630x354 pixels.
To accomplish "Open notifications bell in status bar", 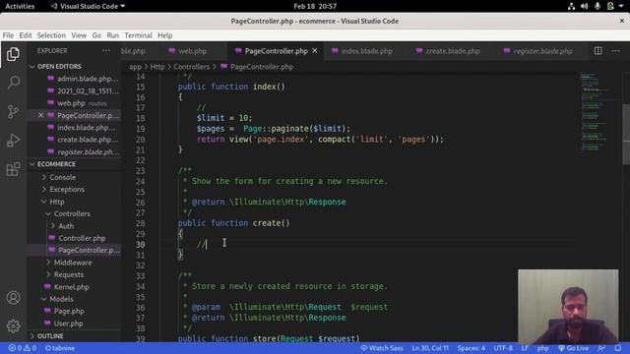I will point(618,348).
